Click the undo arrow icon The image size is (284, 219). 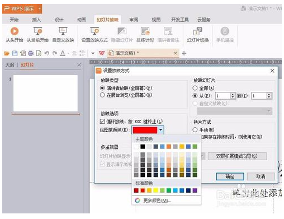(x=47, y=53)
